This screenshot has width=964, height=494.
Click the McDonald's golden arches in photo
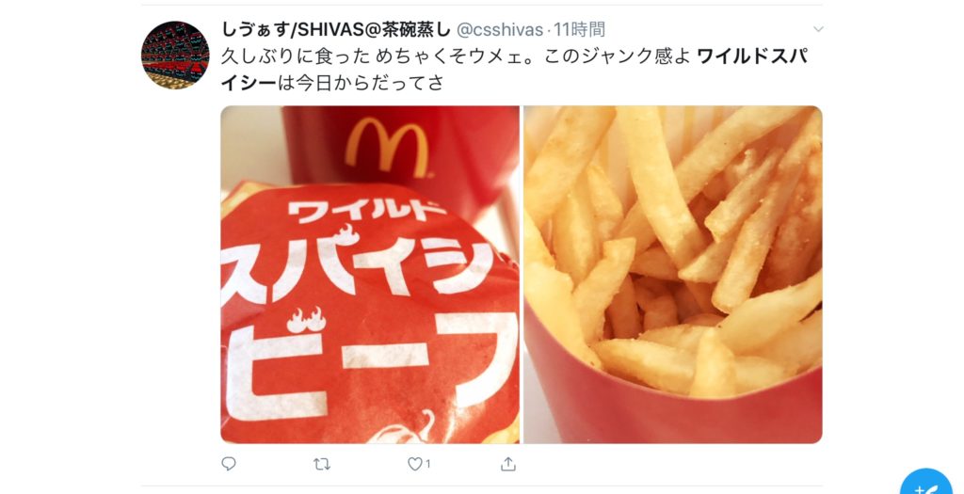pyautogui.click(x=387, y=147)
